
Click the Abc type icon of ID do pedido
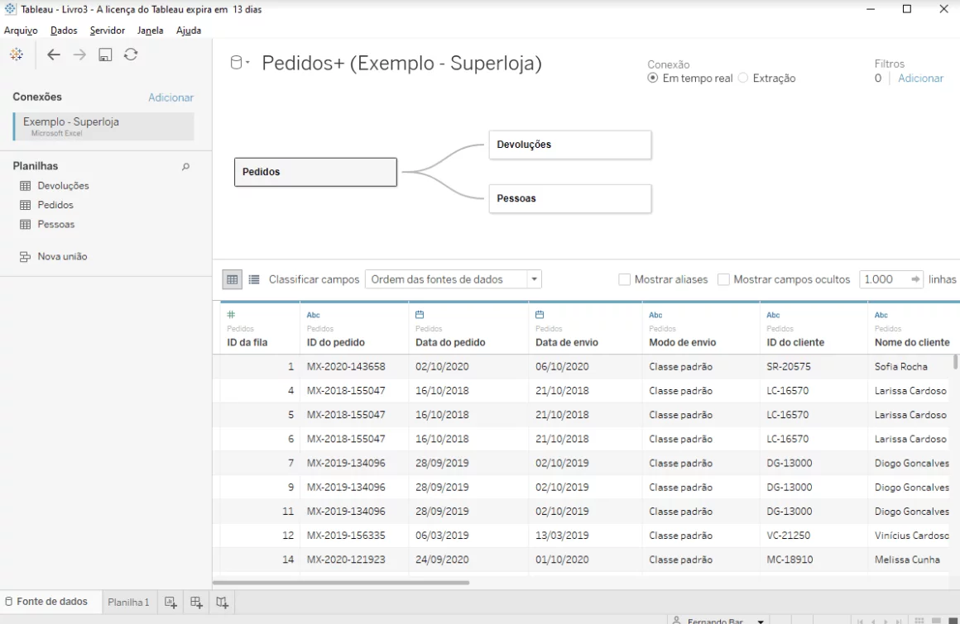click(x=314, y=315)
